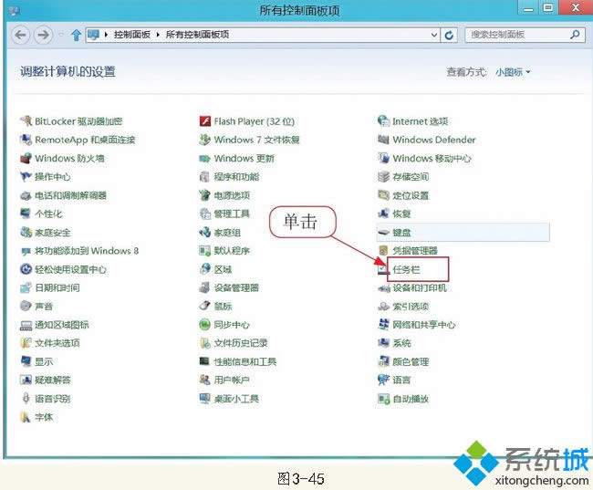Open the 小图标 view mode dropdown
This screenshot has height=490, width=593.
coord(513,72)
